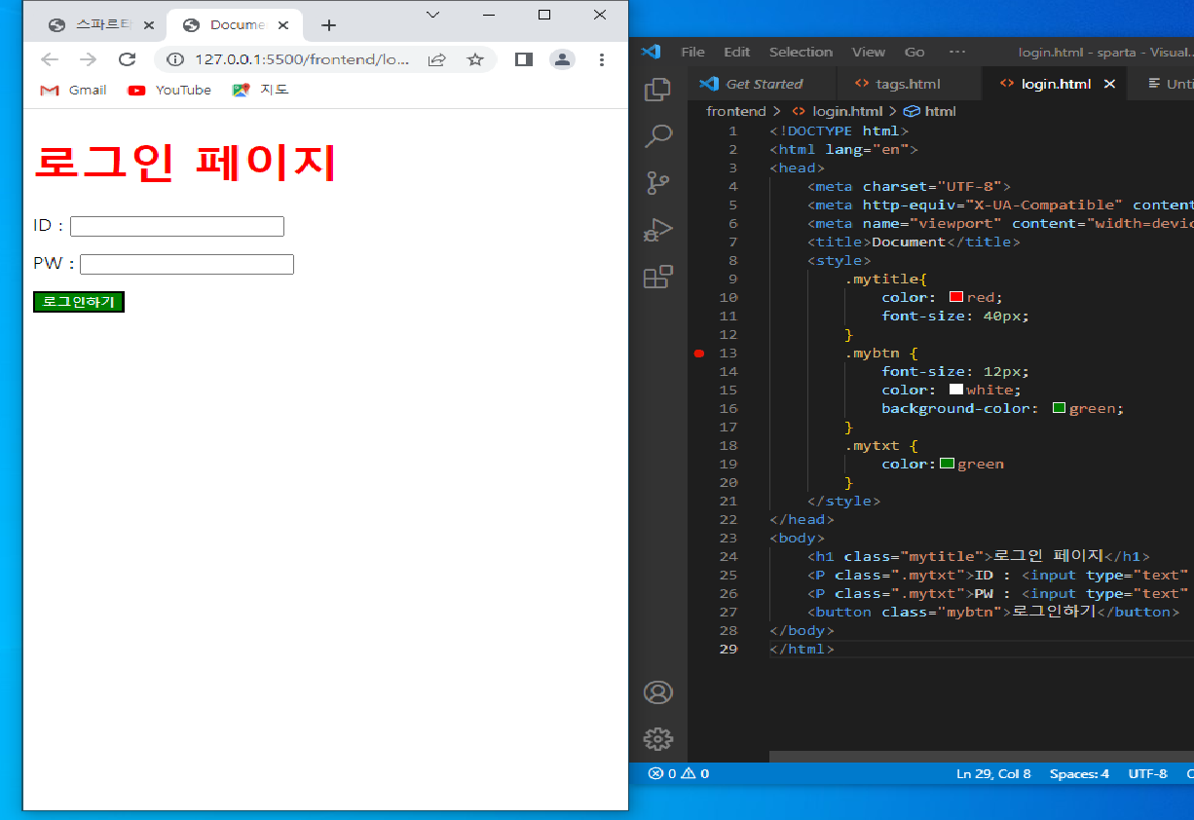Screen dimensions: 1194x820
Task: Click login.html breadcrumb segment
Action: point(837,111)
